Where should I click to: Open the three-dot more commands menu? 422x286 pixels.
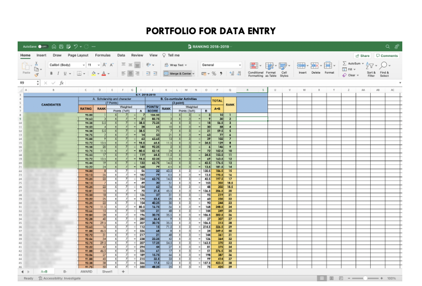tap(93, 47)
